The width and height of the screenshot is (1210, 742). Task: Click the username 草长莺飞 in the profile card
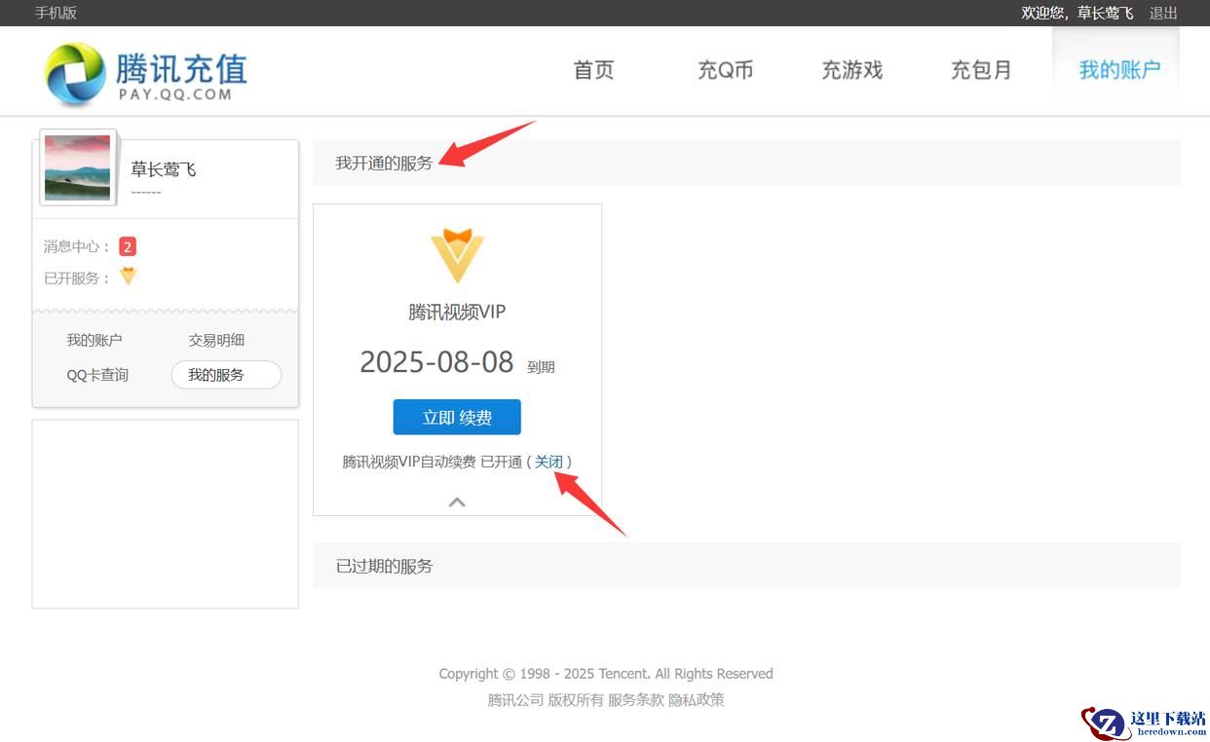[164, 169]
